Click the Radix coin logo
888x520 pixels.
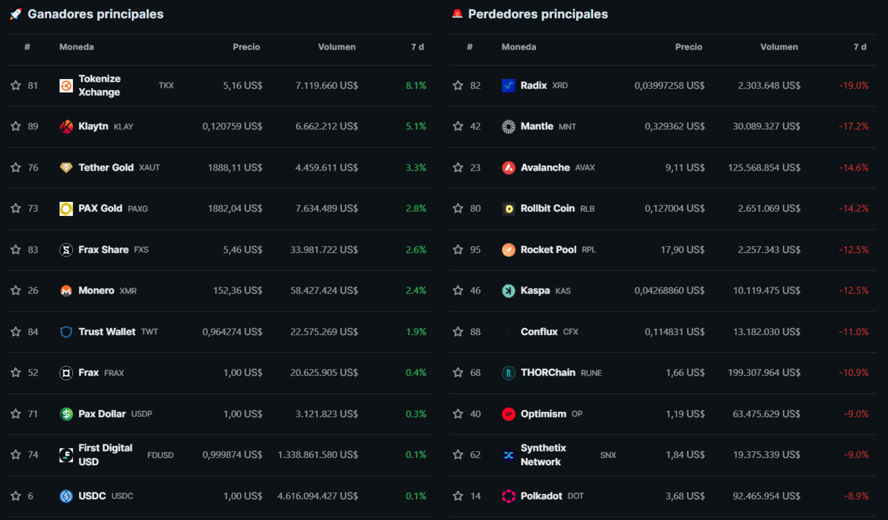tap(509, 86)
